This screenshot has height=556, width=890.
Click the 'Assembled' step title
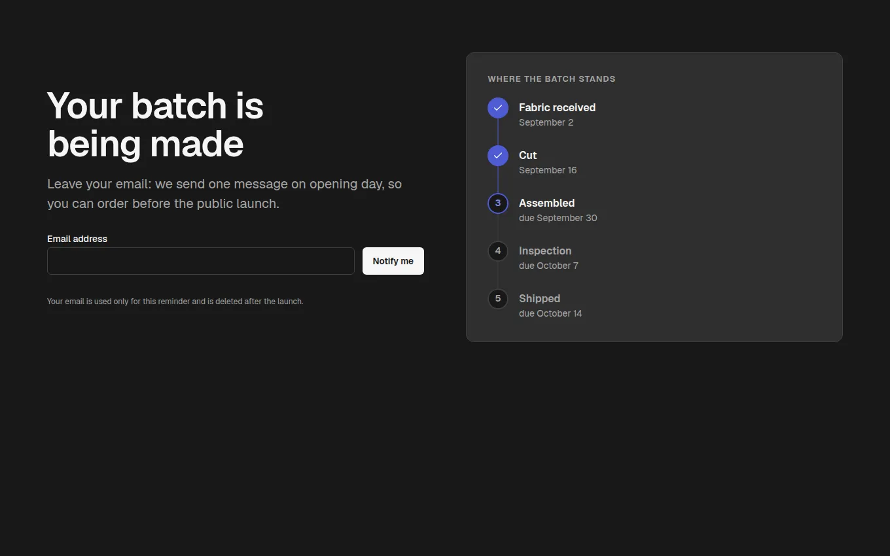(x=546, y=203)
